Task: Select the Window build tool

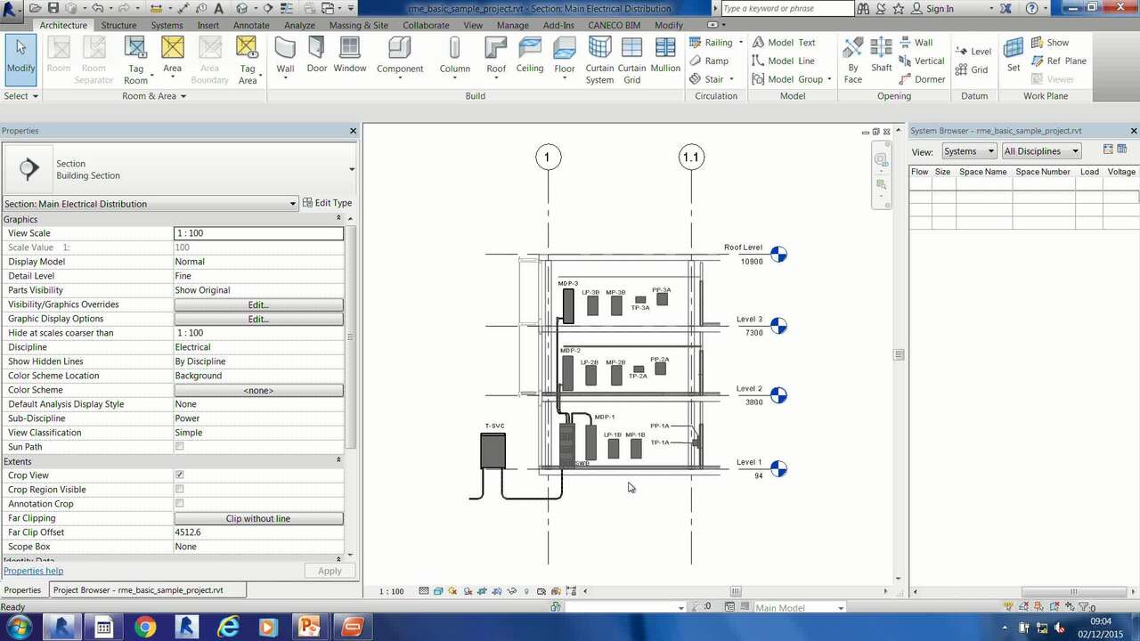Action: 350,55
